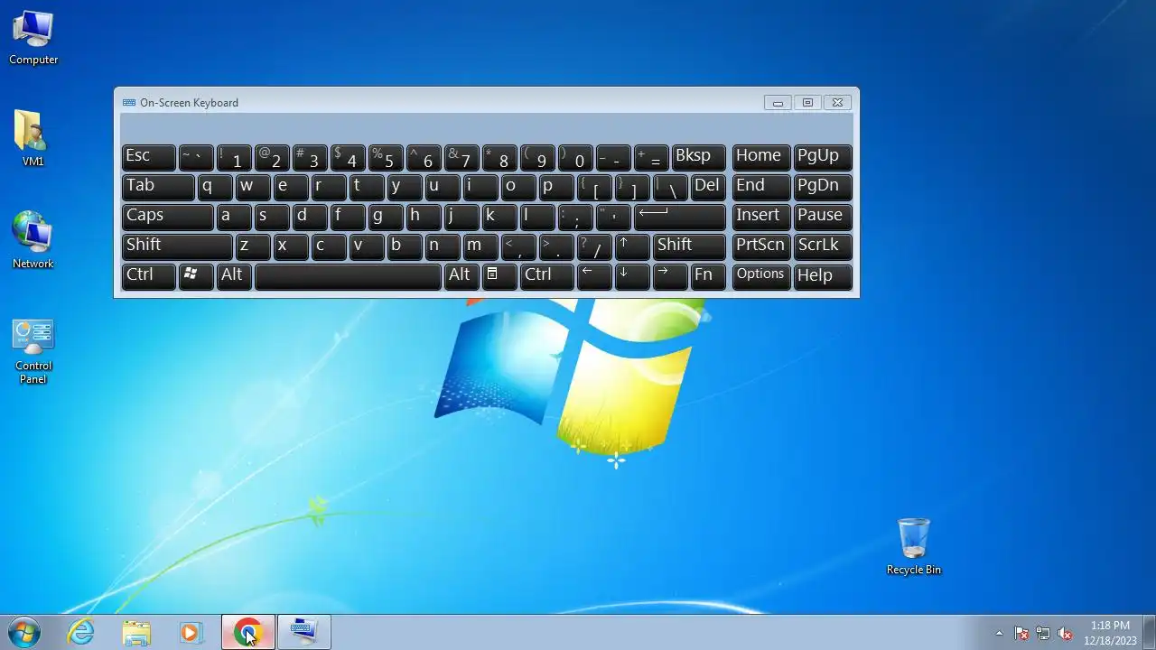
Task: Tap the Pause key
Action: point(823,217)
